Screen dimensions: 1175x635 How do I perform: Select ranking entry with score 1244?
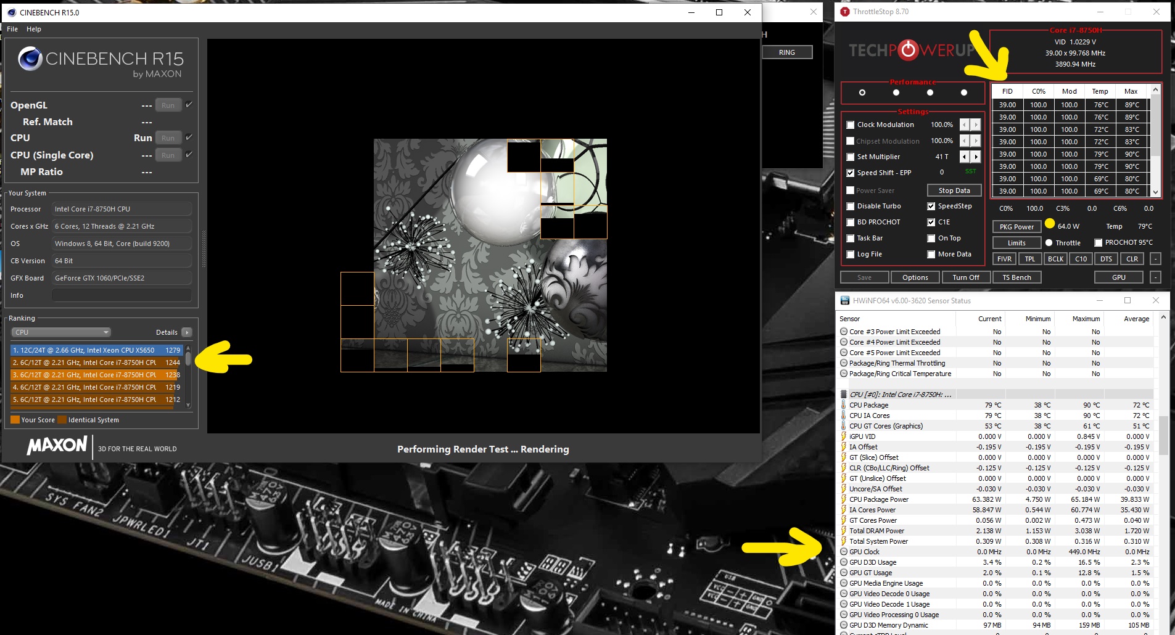[x=96, y=363]
